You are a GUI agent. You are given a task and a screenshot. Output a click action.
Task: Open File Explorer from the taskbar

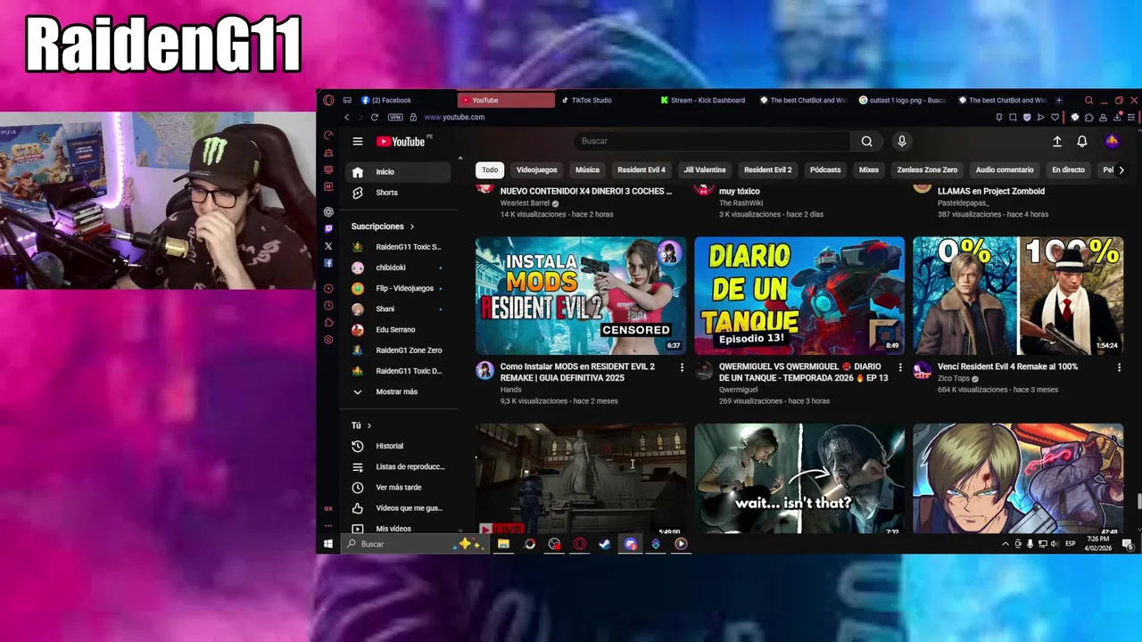(504, 544)
